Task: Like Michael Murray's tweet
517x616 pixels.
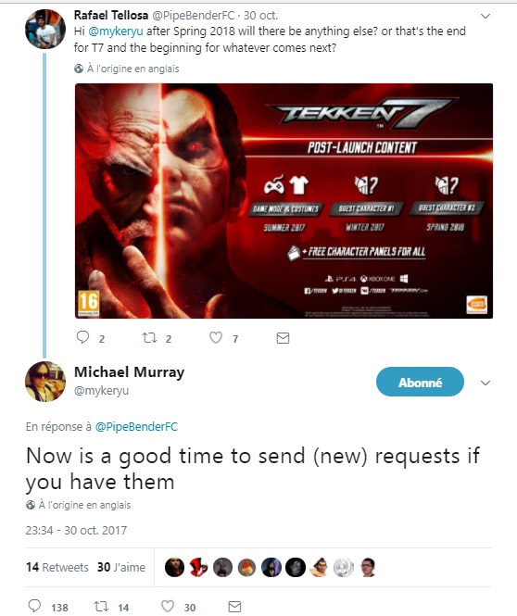Action: [168, 606]
